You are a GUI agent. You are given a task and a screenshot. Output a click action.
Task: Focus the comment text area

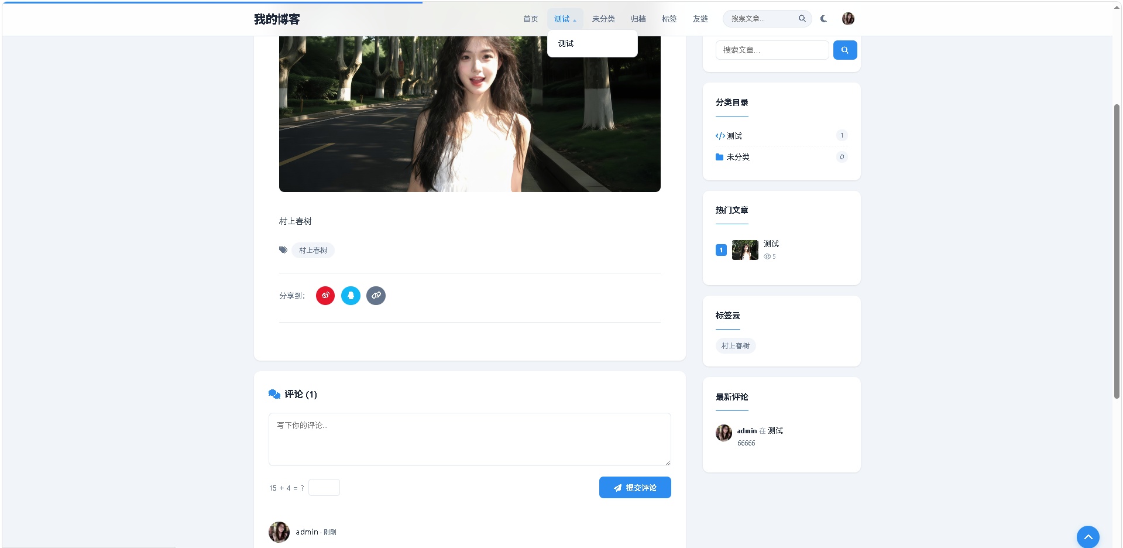470,439
